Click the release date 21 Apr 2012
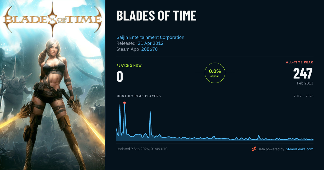The image size is (324, 170). click(x=151, y=43)
